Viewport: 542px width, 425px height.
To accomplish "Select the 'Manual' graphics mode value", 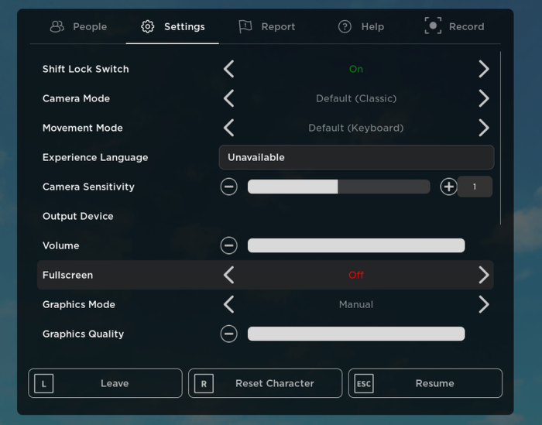I will pyautogui.click(x=356, y=304).
